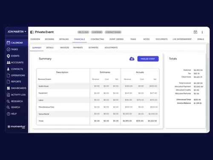Open the Adjustments sub-tab
Screen dimensions: 213x160
(111, 48)
